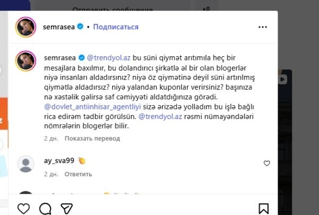Like ay_sva99's comment heart
Image resolution: width=319 pixels, height=215 pixels.
(x=267, y=164)
